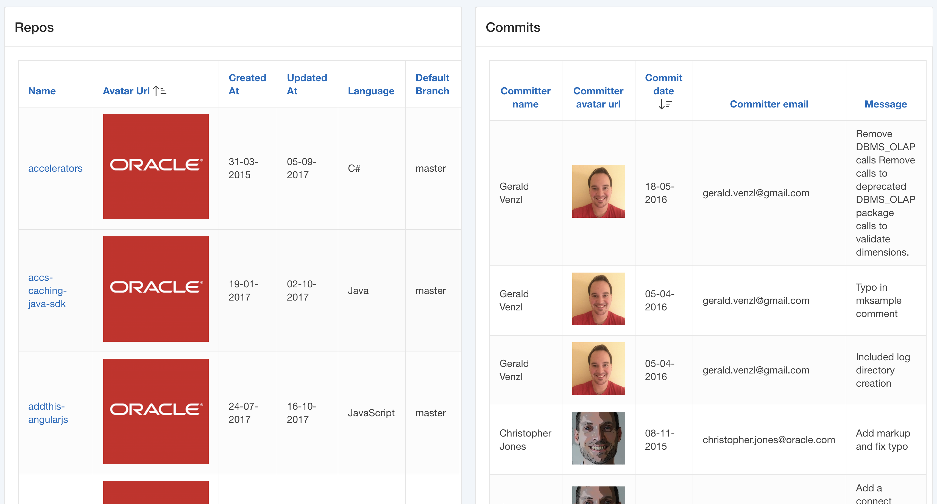The image size is (937, 504).
Task: Sort repos by the Name column header
Action: (42, 91)
